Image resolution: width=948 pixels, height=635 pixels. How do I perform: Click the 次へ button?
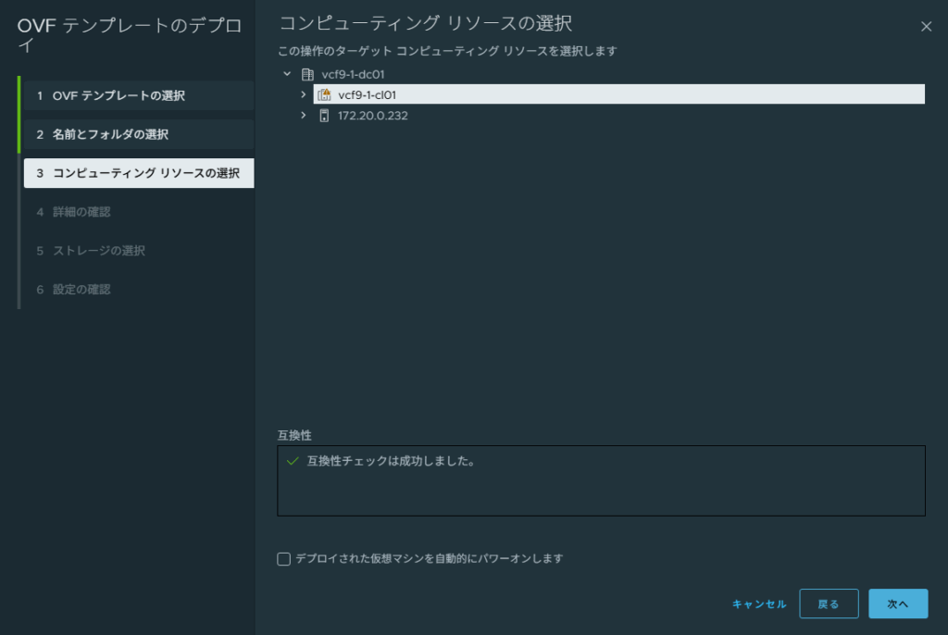click(897, 604)
